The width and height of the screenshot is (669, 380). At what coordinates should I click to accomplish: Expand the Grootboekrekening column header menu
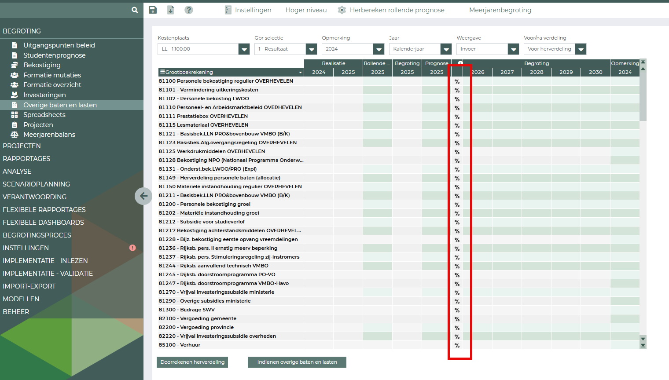300,73
